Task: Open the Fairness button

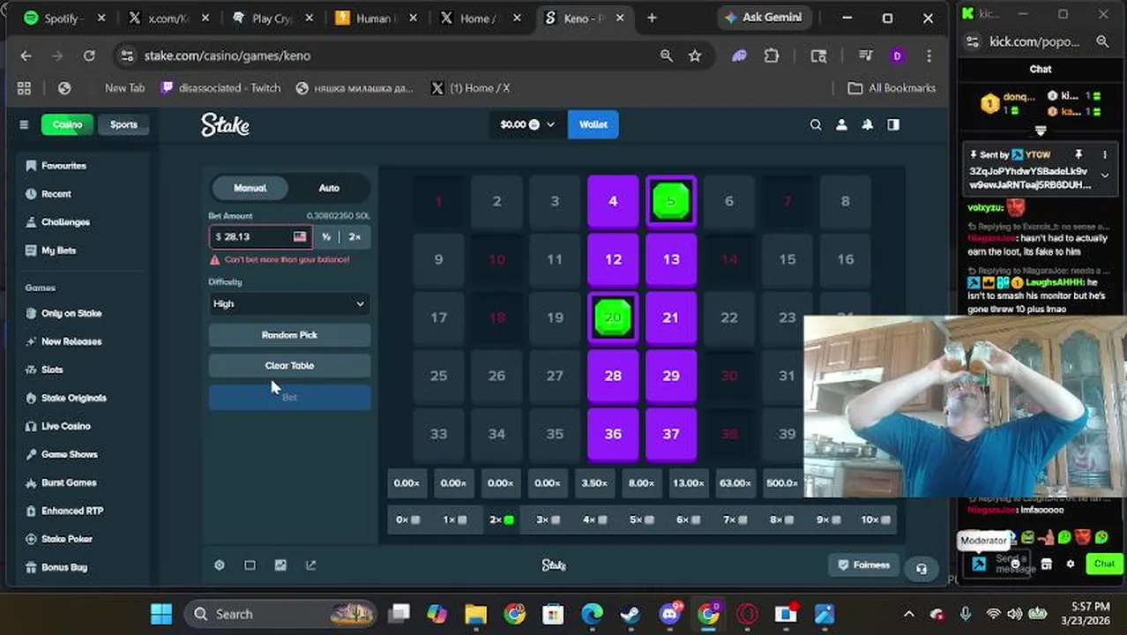Action: click(x=863, y=564)
